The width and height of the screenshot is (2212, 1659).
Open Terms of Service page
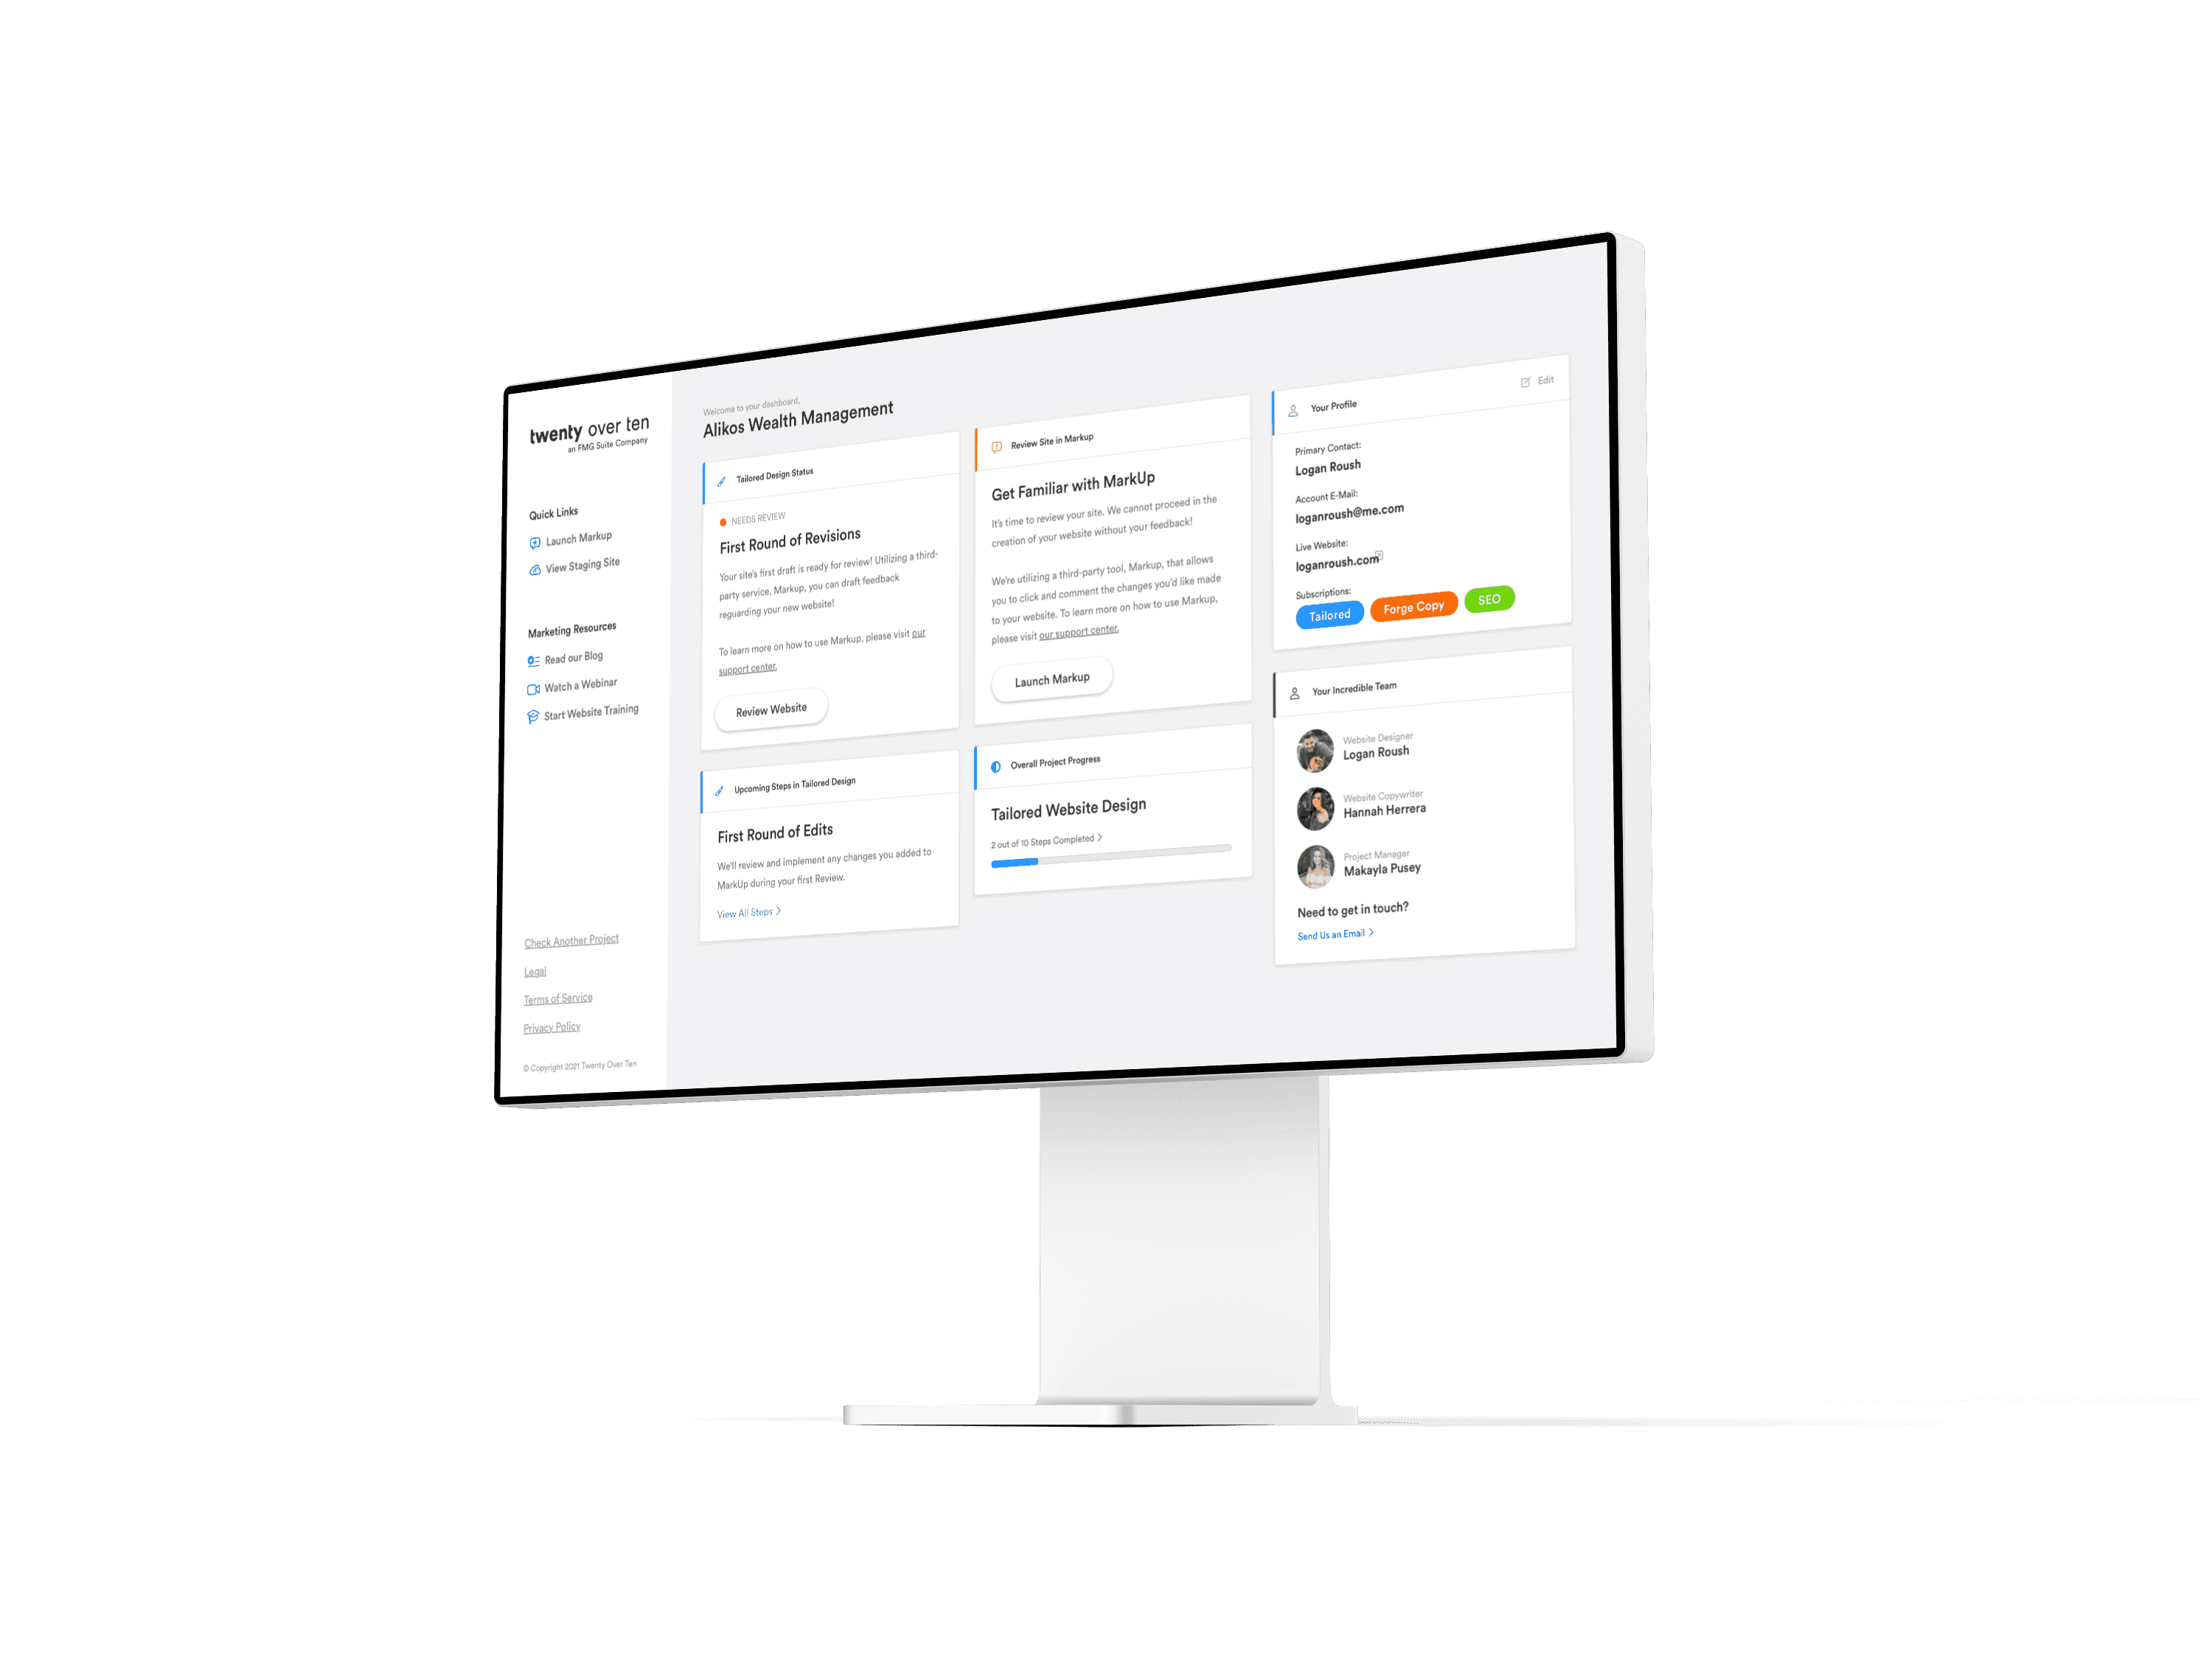pos(557,997)
